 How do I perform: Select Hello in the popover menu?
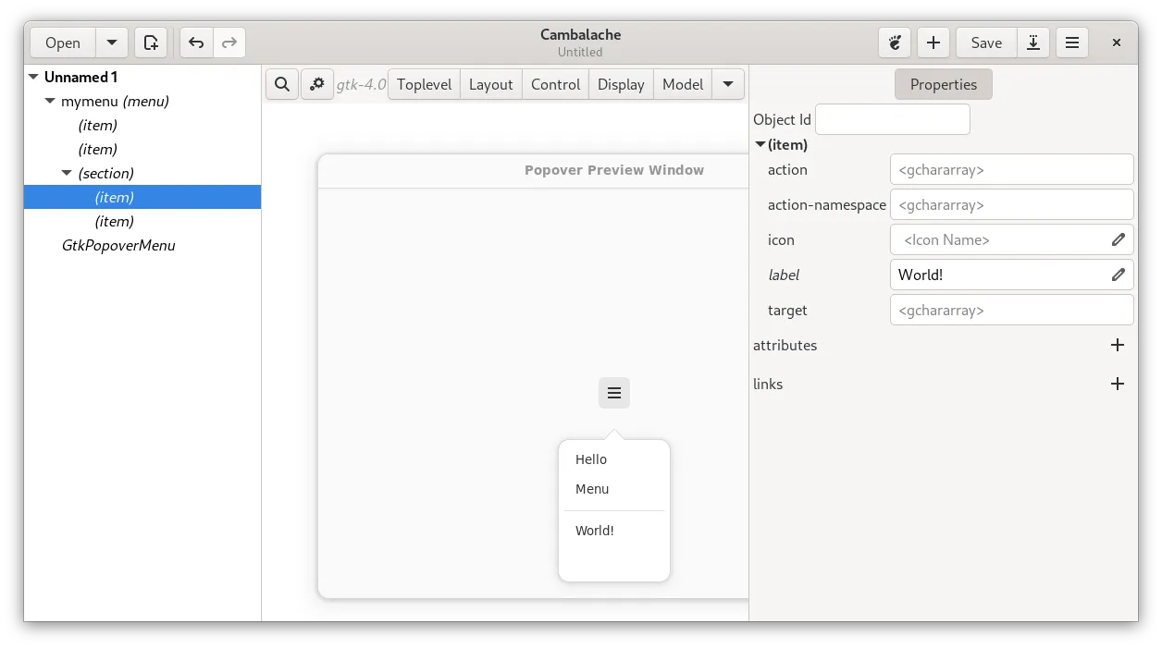click(x=591, y=459)
